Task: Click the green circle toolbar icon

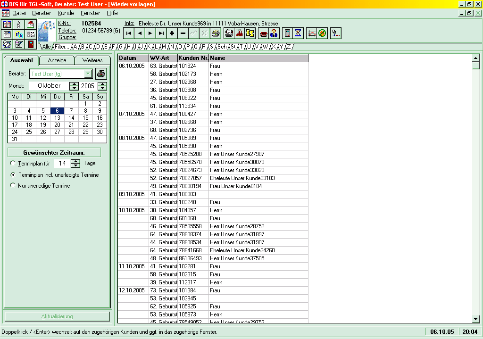Action: click(x=322, y=33)
